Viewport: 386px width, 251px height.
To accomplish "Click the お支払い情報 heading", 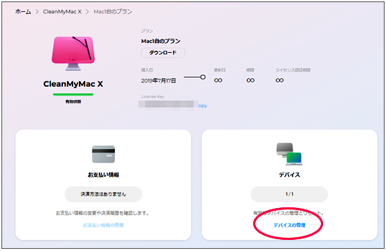I will [103, 175].
